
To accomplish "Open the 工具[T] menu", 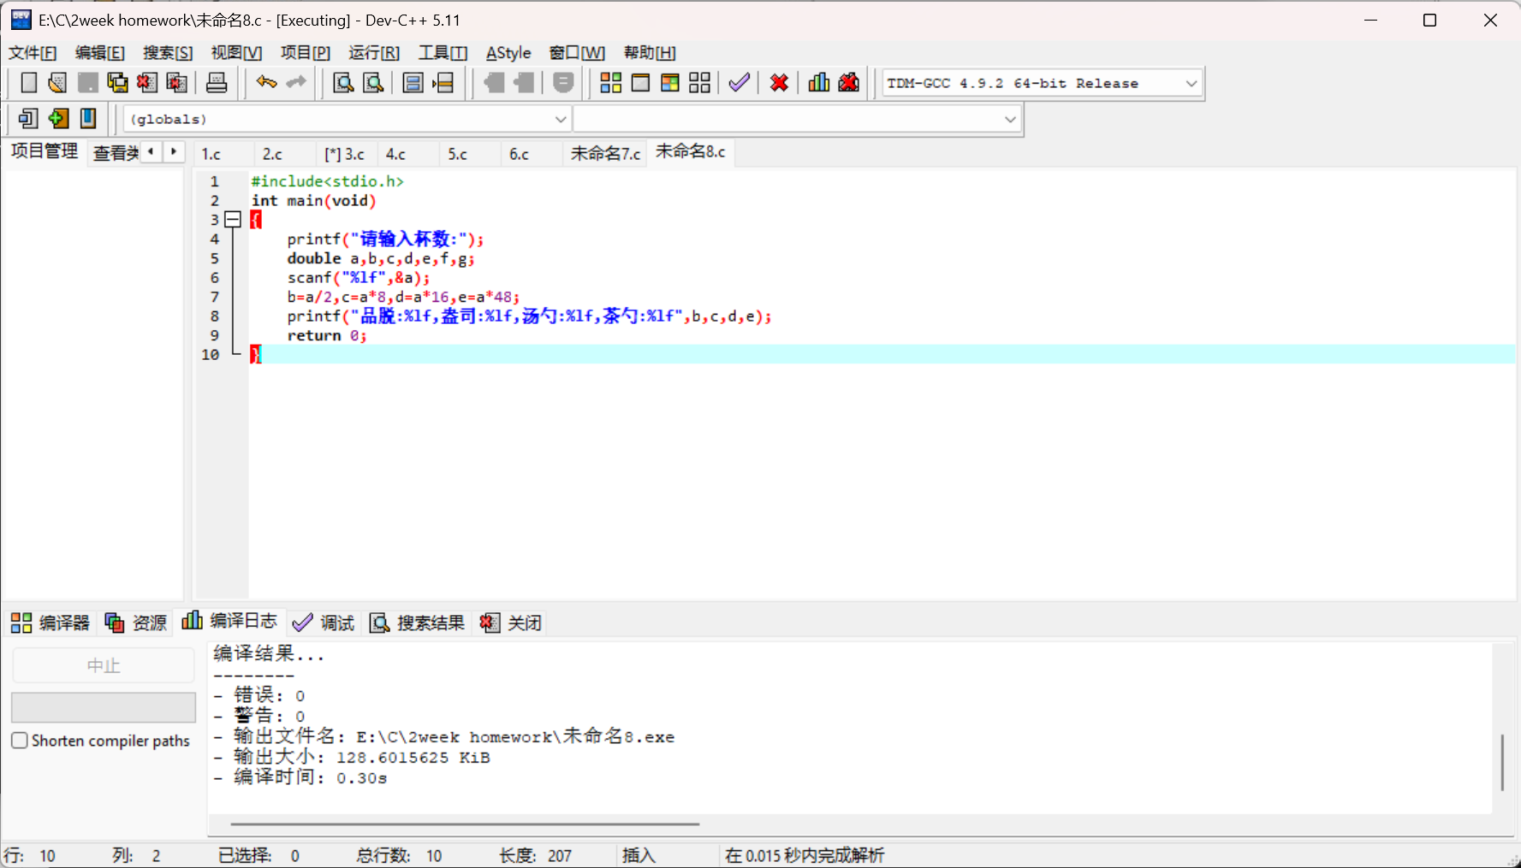I will coord(443,53).
